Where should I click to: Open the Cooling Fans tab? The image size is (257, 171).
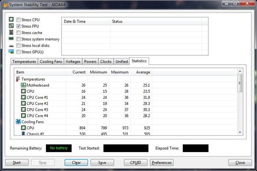(51, 61)
